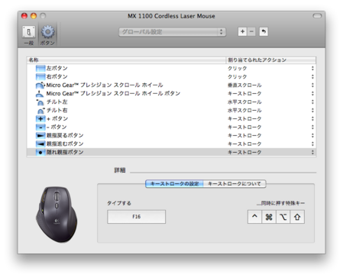Click the 割り当てられたアクション column header

(x=271, y=60)
